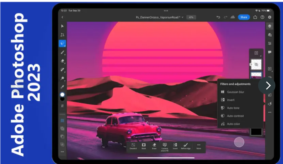
Task: Open left toolbar more options dots
Action: (x=62, y=152)
